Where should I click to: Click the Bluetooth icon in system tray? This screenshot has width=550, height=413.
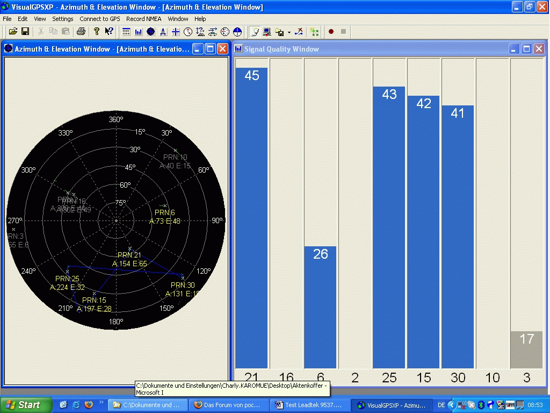pyautogui.click(x=481, y=405)
